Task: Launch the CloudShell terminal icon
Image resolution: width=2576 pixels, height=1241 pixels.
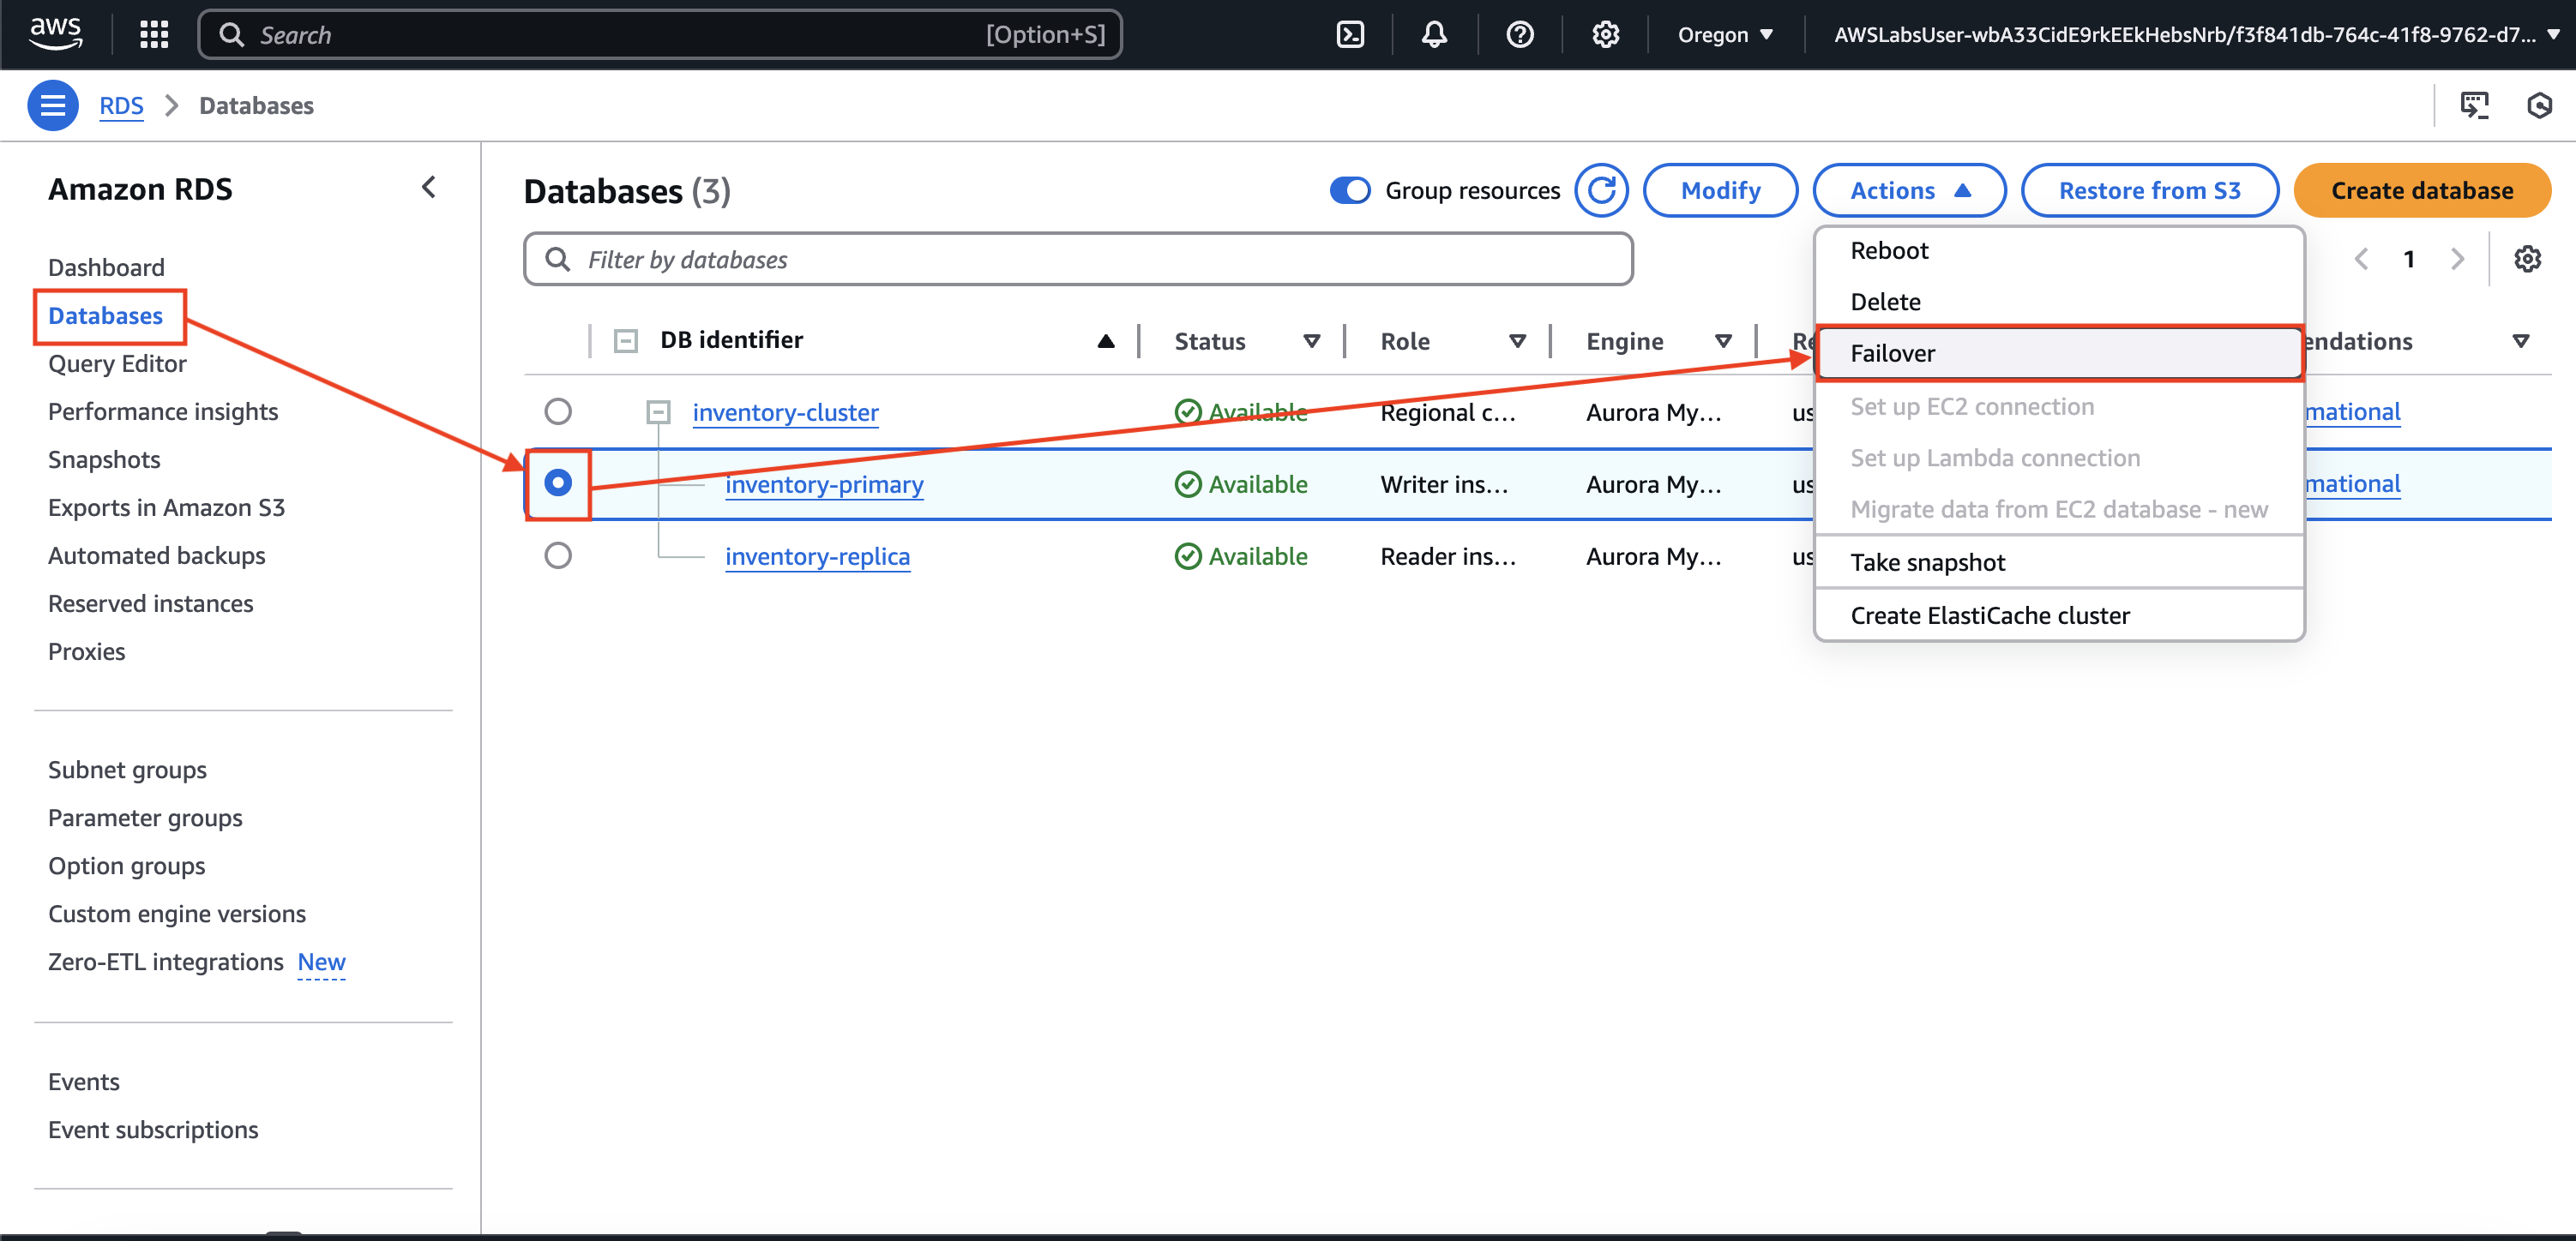Action: (x=1349, y=35)
